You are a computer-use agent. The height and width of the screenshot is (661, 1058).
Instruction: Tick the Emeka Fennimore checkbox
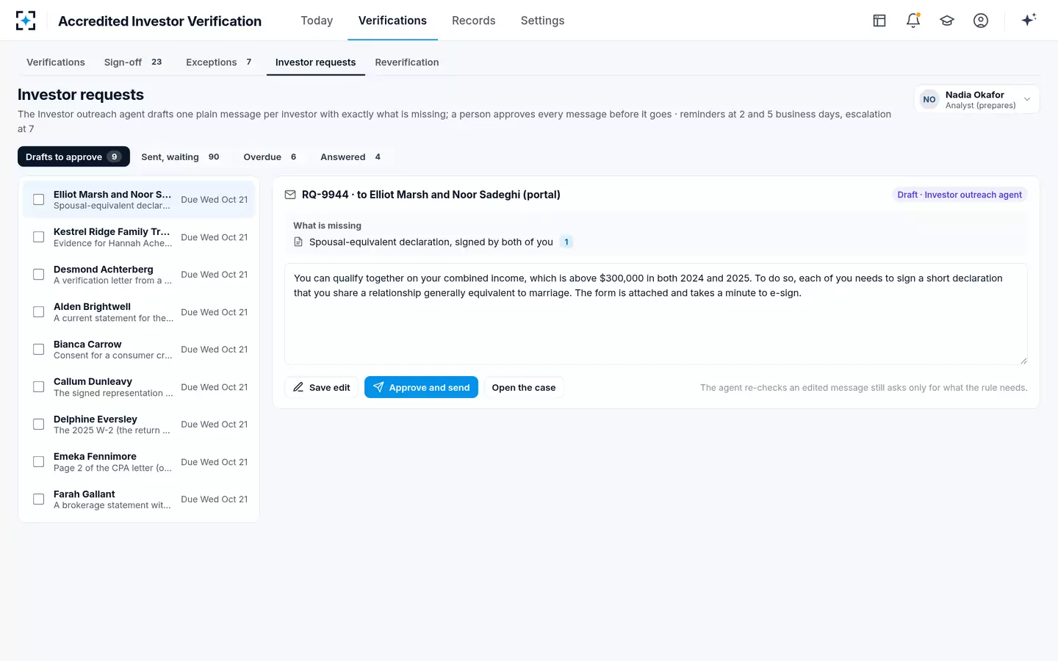[39, 462]
